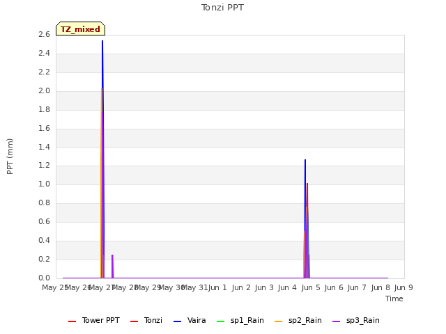The height and width of the screenshot is (334, 446).
Task: Click the Jun 3 x-axis date label
Action: pos(264,287)
